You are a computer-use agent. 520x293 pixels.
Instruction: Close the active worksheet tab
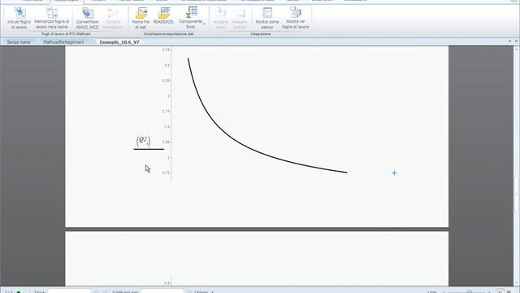coord(516,42)
